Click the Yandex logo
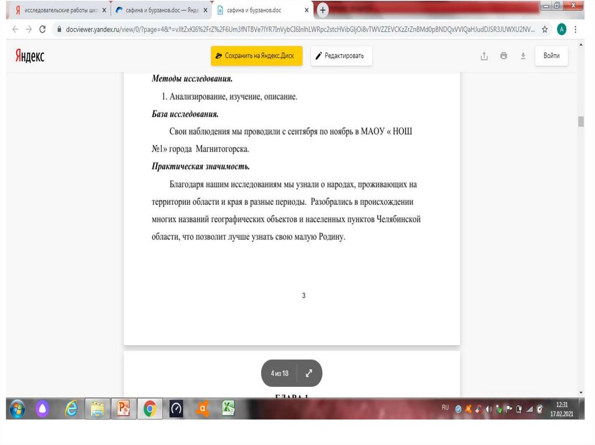 (x=30, y=56)
